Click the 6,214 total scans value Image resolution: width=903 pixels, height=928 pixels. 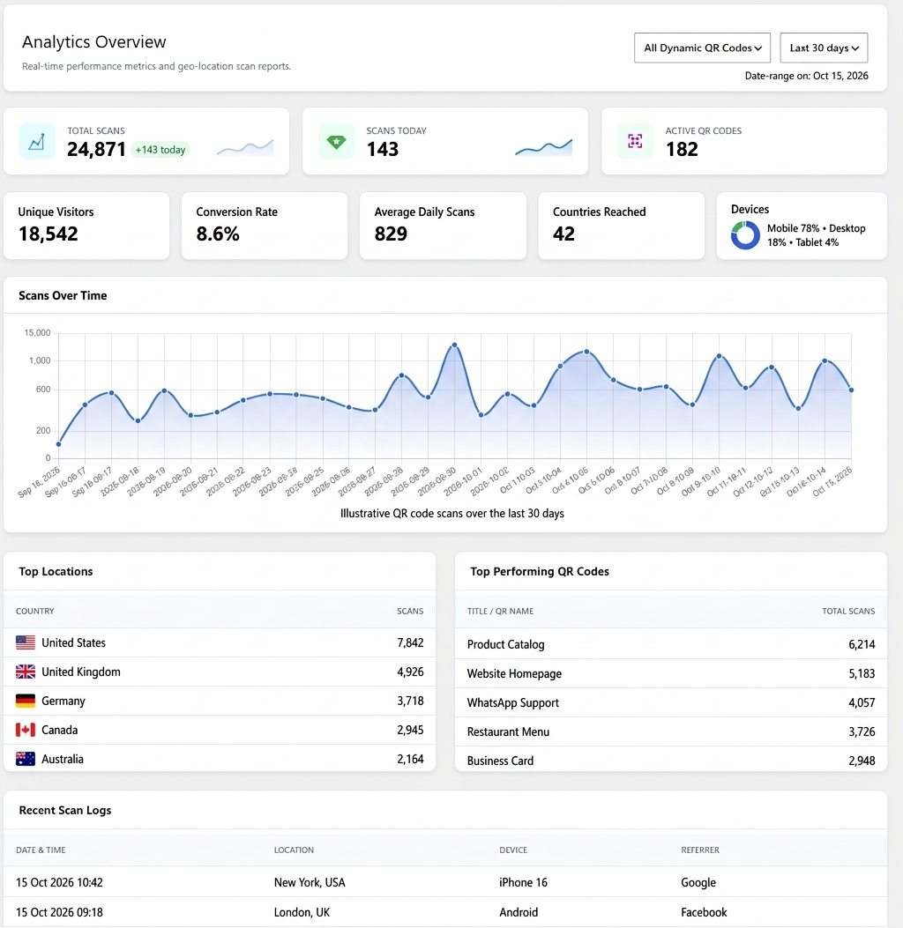point(862,644)
